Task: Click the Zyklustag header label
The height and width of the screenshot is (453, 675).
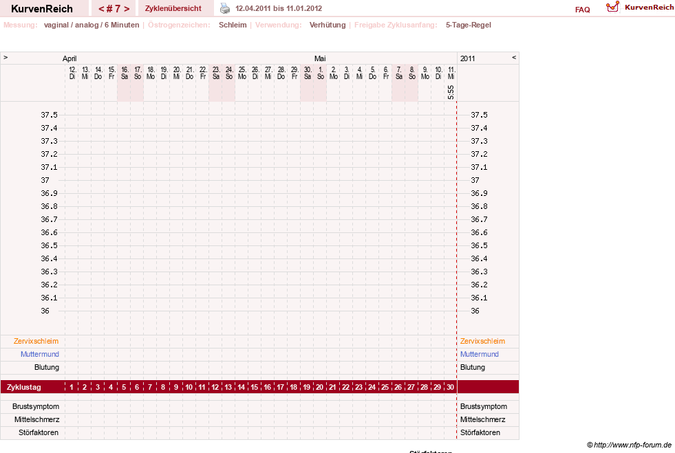Action: click(x=23, y=387)
